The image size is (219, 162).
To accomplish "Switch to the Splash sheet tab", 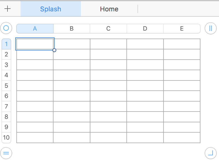I will [50, 9].
